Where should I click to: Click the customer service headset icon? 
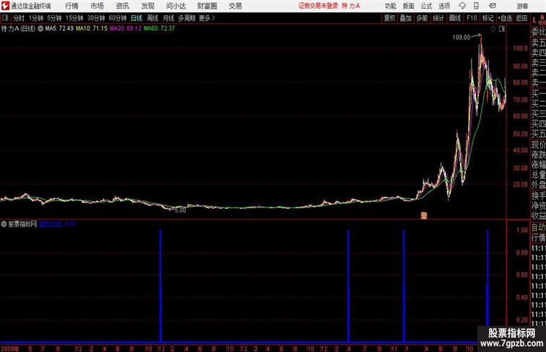(x=462, y=6)
